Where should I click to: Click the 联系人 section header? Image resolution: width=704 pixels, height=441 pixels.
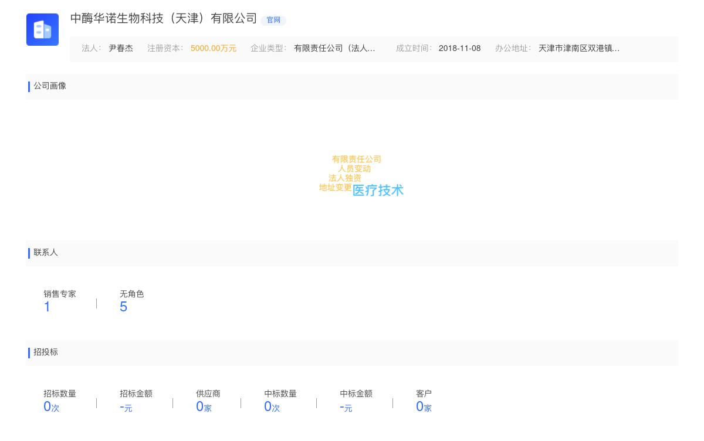click(45, 253)
